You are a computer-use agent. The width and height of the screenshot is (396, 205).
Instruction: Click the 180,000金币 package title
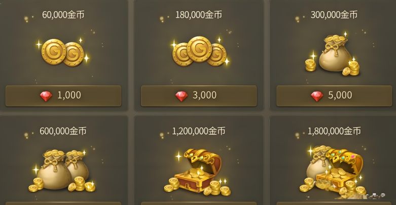coord(199,15)
